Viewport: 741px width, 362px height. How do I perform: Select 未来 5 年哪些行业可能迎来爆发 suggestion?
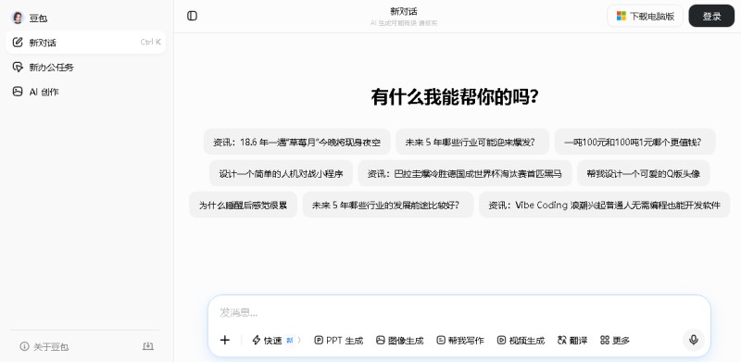point(472,142)
